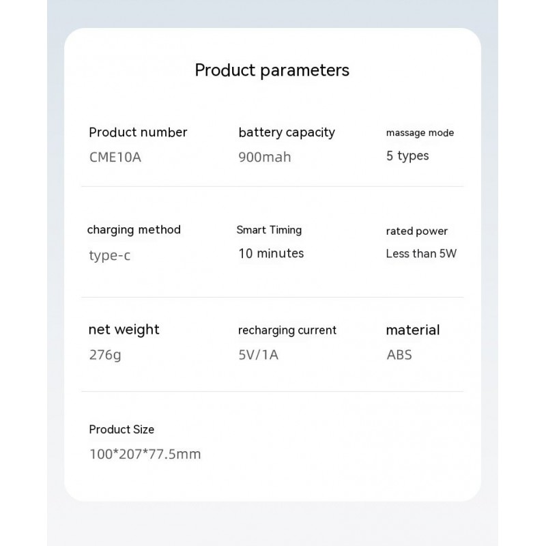
Task: Click the 900mah battery value
Action: click(x=265, y=157)
